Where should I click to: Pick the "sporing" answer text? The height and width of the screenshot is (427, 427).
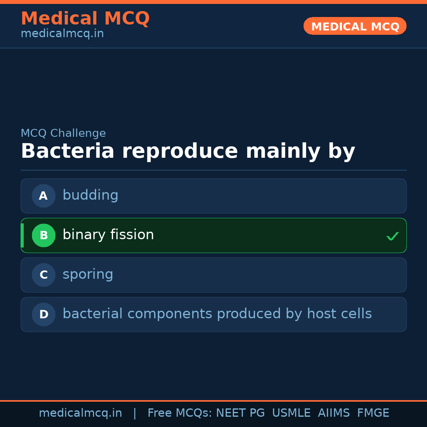click(88, 274)
